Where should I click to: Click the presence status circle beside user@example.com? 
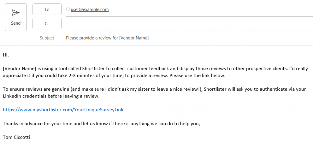point(68,9)
